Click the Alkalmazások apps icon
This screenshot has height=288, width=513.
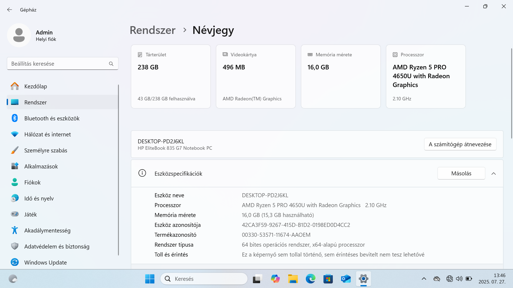coord(15,166)
